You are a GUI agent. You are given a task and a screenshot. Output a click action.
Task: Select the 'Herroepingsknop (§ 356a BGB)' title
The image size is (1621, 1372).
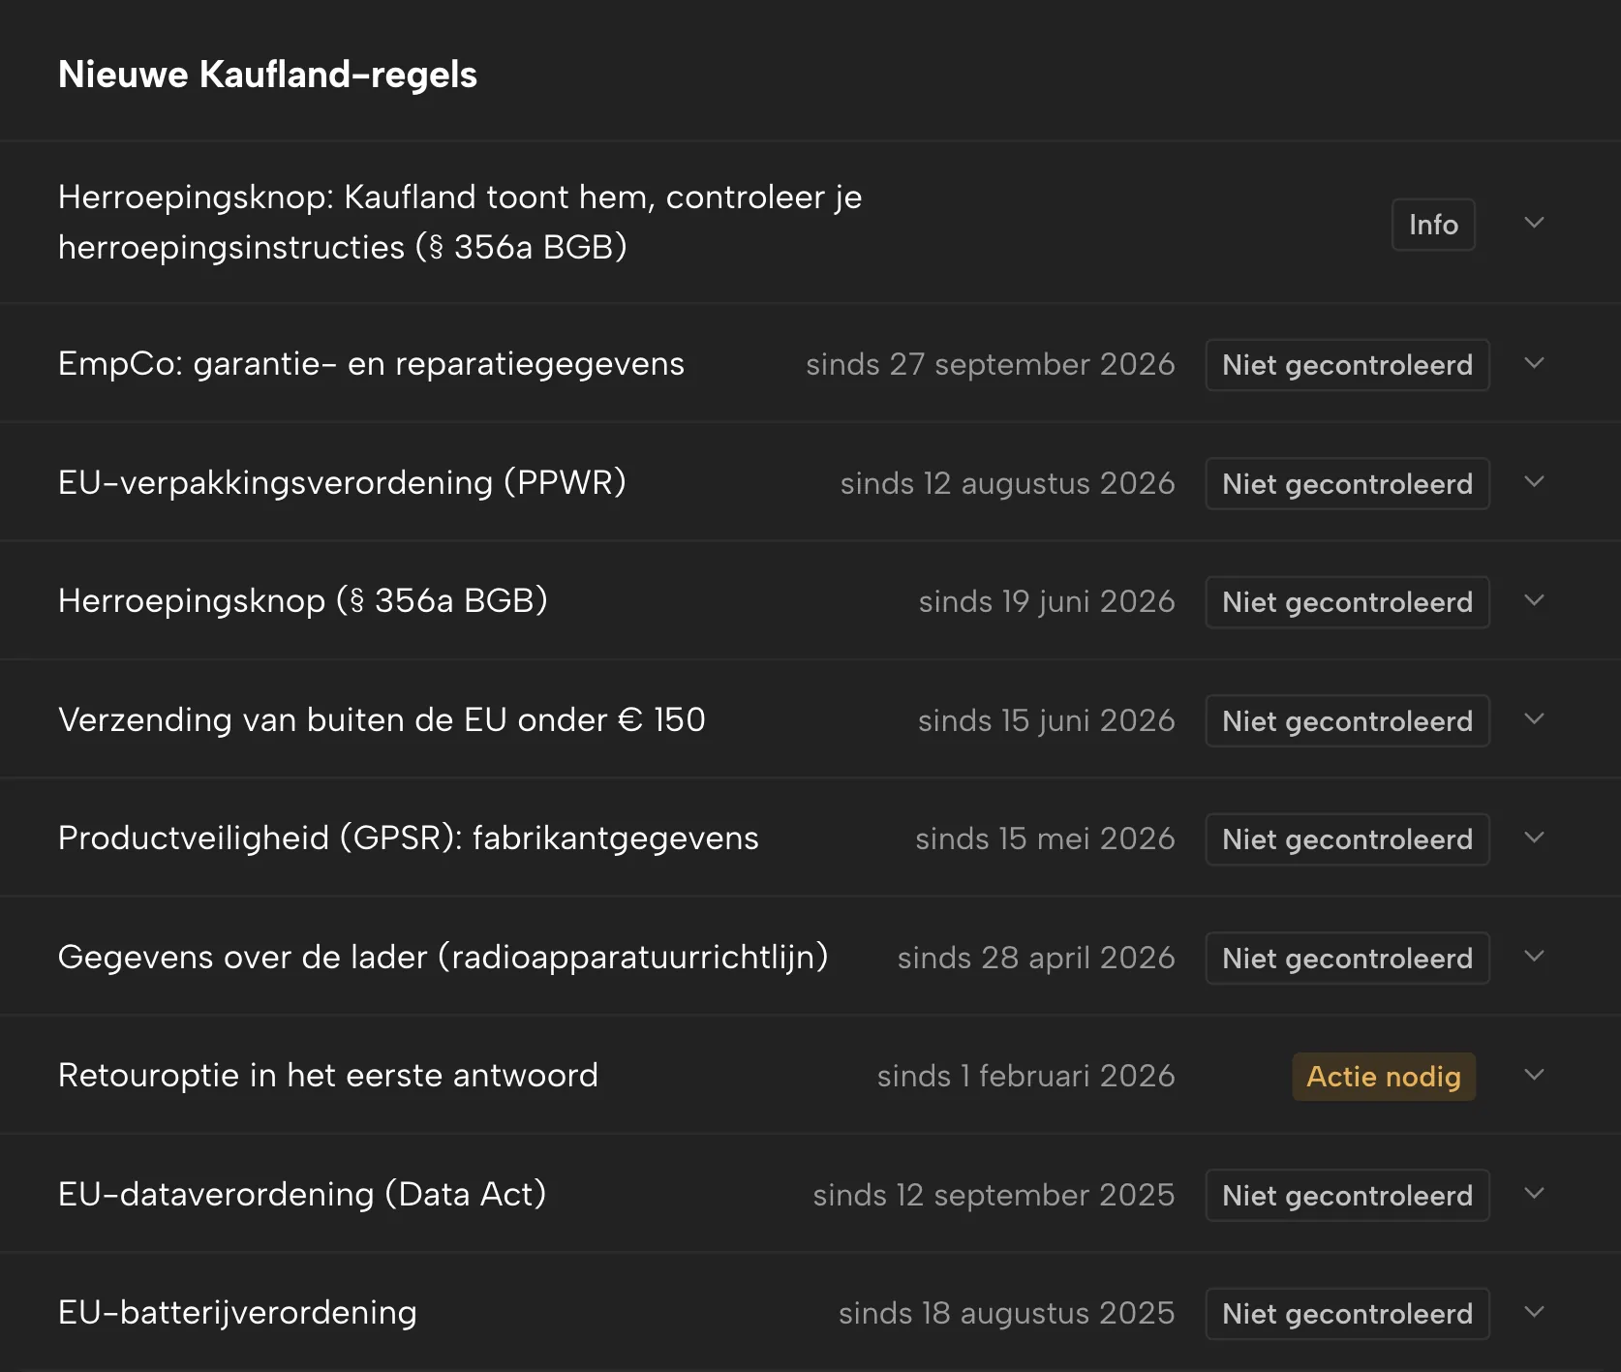tap(303, 601)
